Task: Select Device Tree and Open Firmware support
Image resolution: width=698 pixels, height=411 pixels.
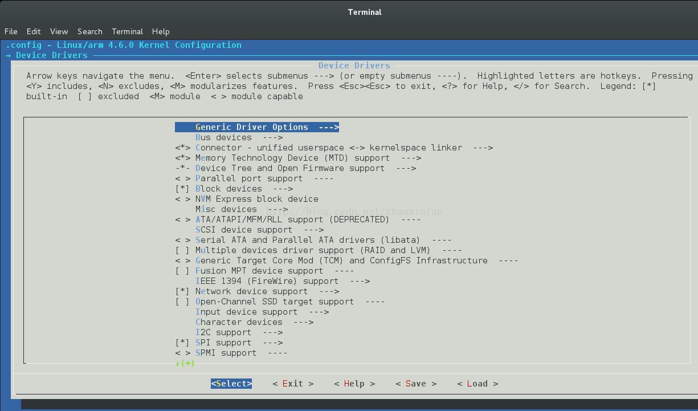Action: [296, 168]
